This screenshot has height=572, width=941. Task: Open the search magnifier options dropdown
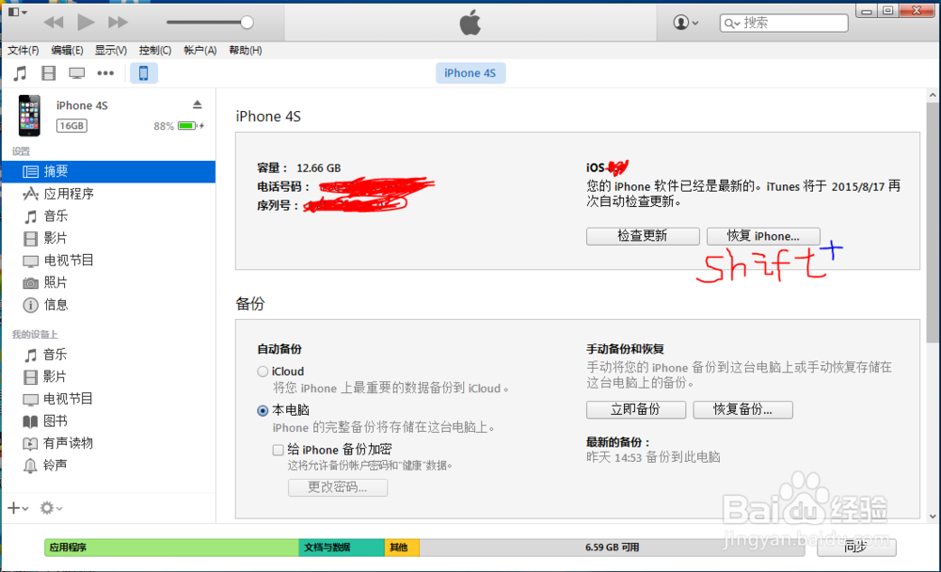731,24
